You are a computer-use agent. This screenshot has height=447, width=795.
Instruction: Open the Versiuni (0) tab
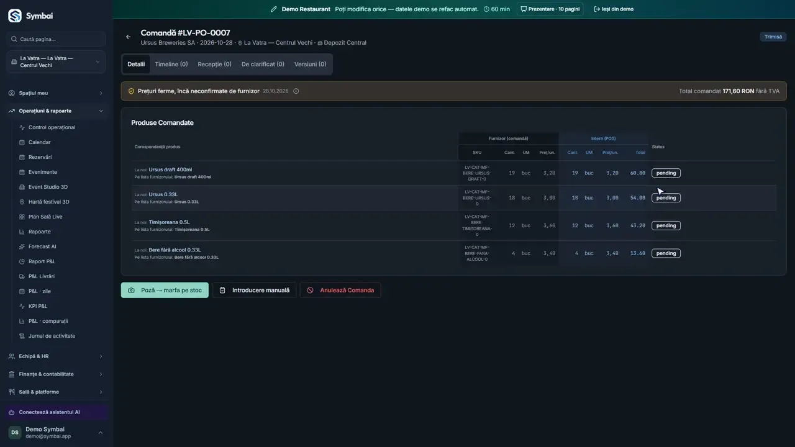(310, 64)
